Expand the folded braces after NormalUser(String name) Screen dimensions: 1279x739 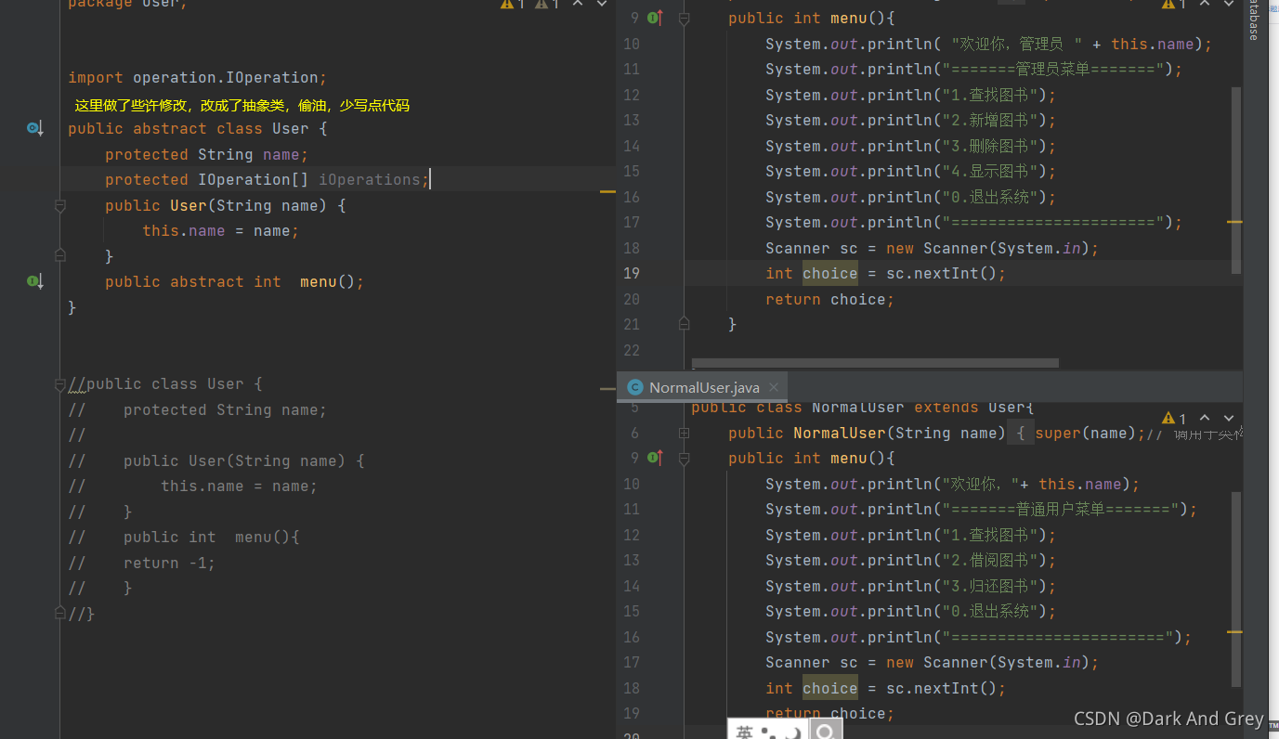(x=1020, y=433)
